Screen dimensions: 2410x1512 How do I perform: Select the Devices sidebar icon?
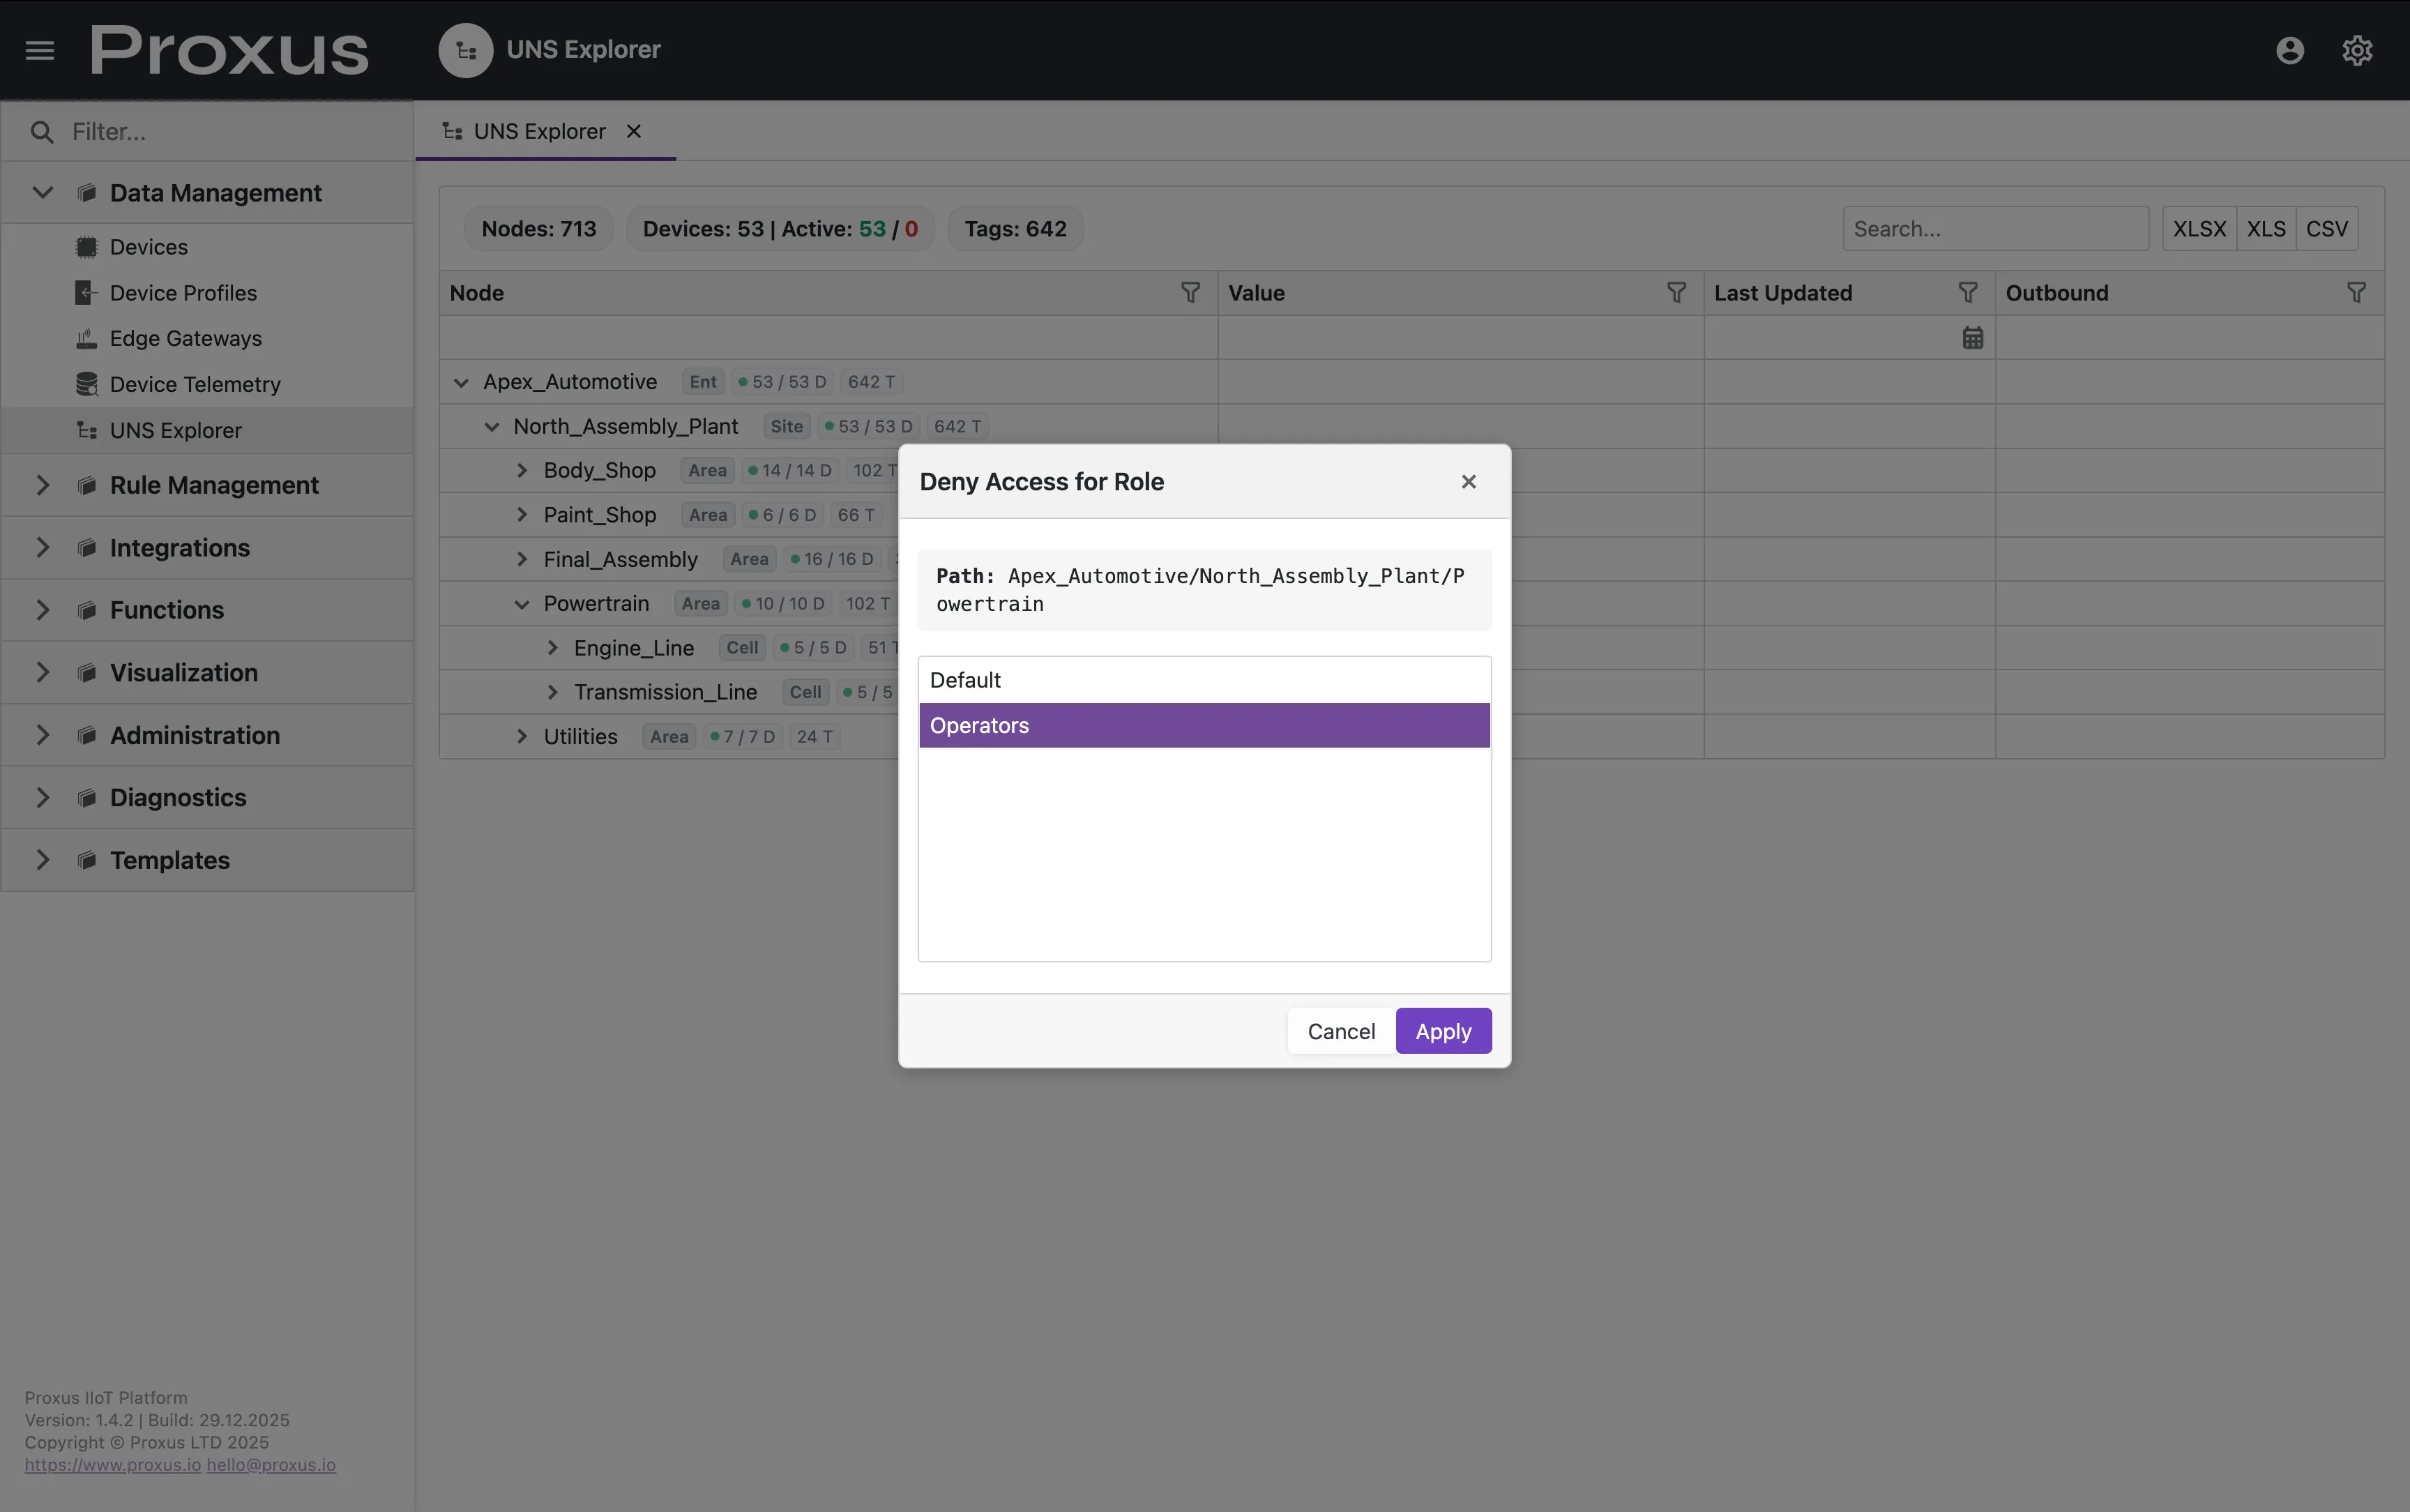click(x=86, y=246)
